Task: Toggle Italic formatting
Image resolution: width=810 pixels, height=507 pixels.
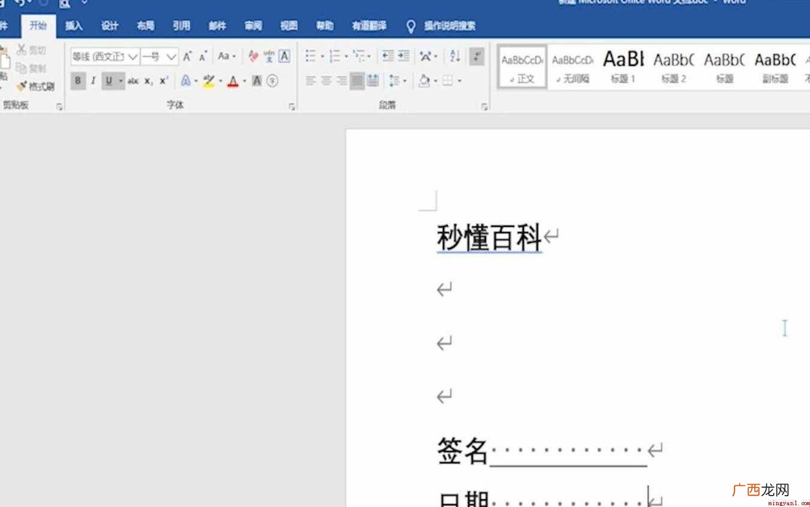Action: 93,80
